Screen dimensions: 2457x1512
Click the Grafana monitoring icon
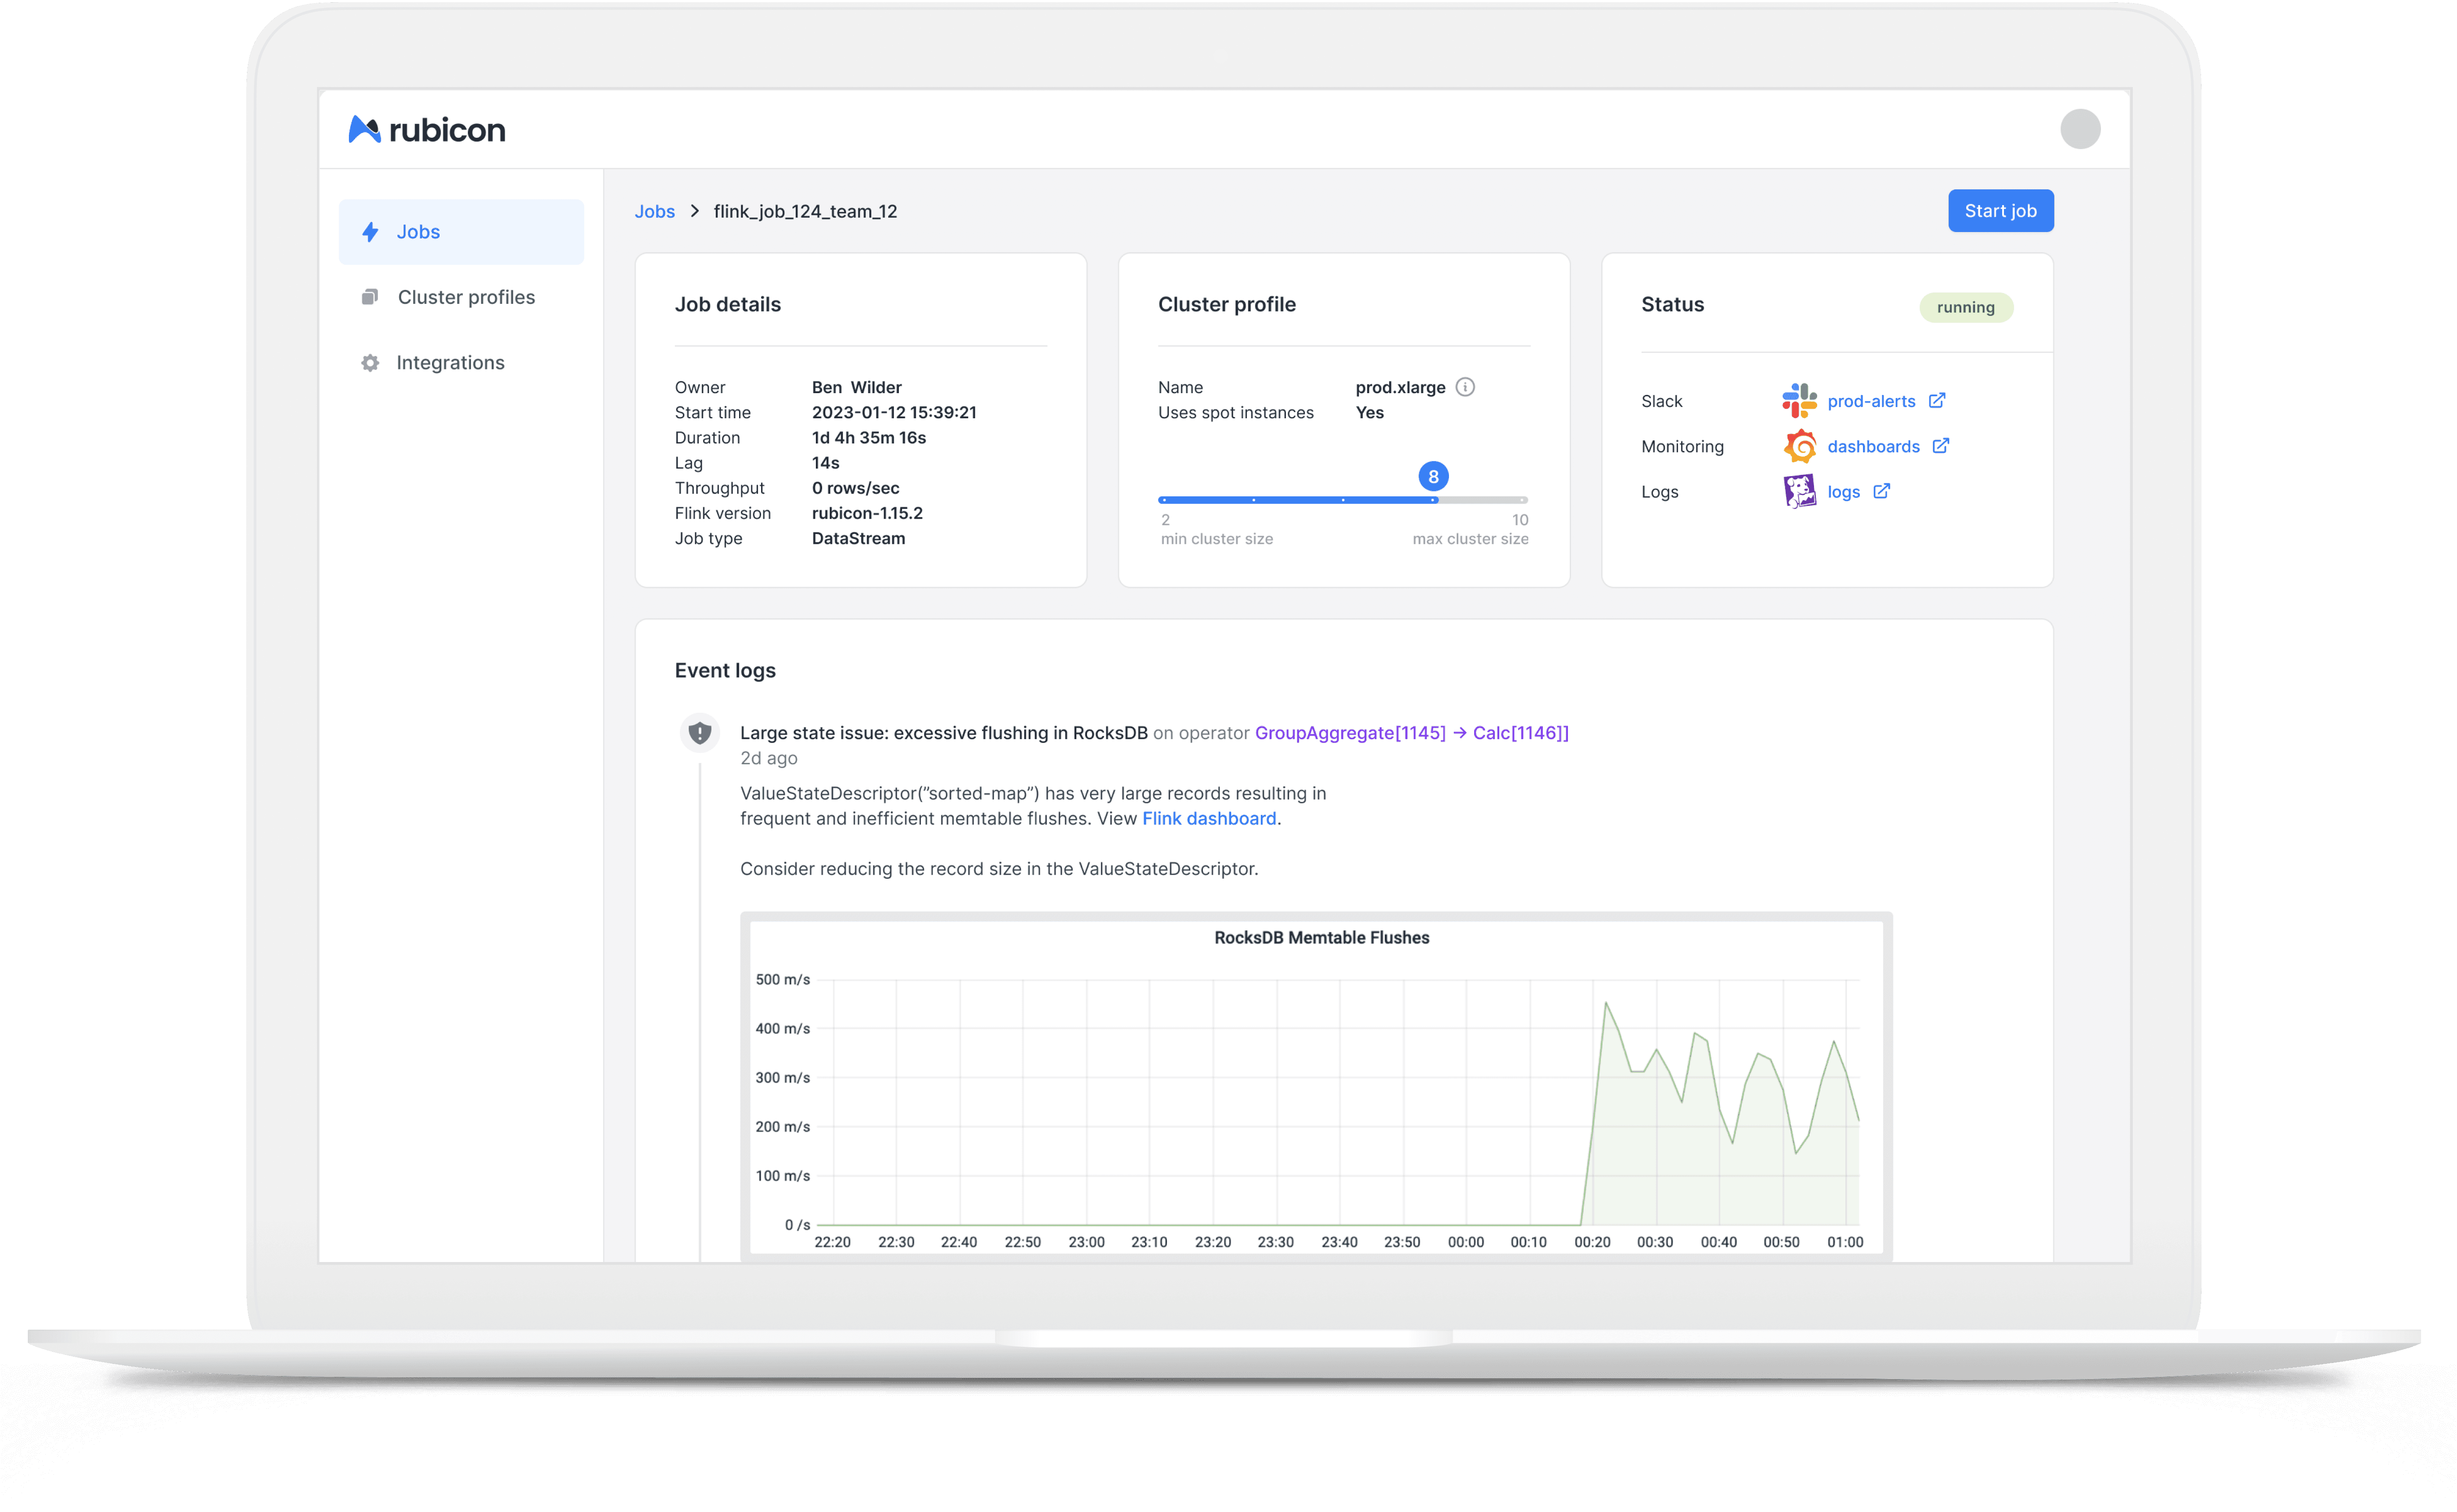1800,446
